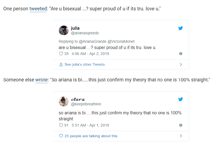Image resolution: width=214 pixels, height=144 pixels.
Task: Click julia's profile avatar
Action: tap(64, 30)
